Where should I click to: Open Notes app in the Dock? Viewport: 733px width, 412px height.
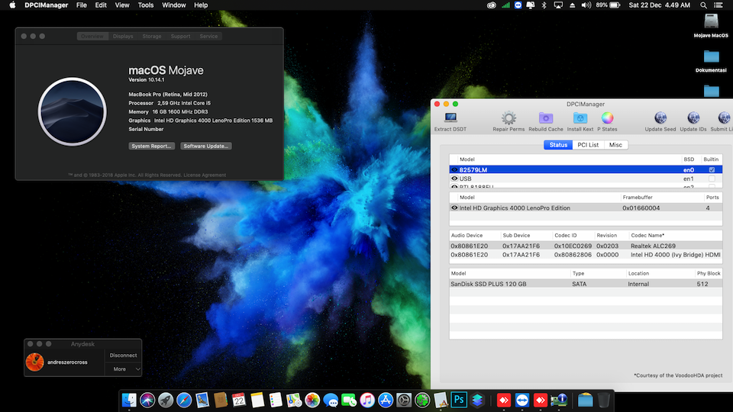click(x=257, y=401)
